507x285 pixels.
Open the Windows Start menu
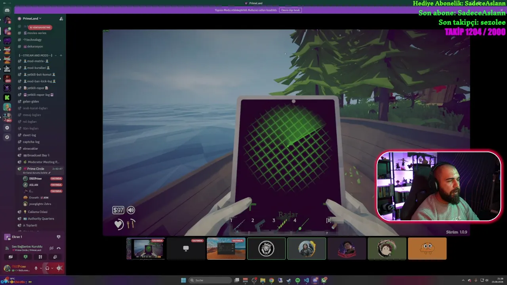[183, 280]
